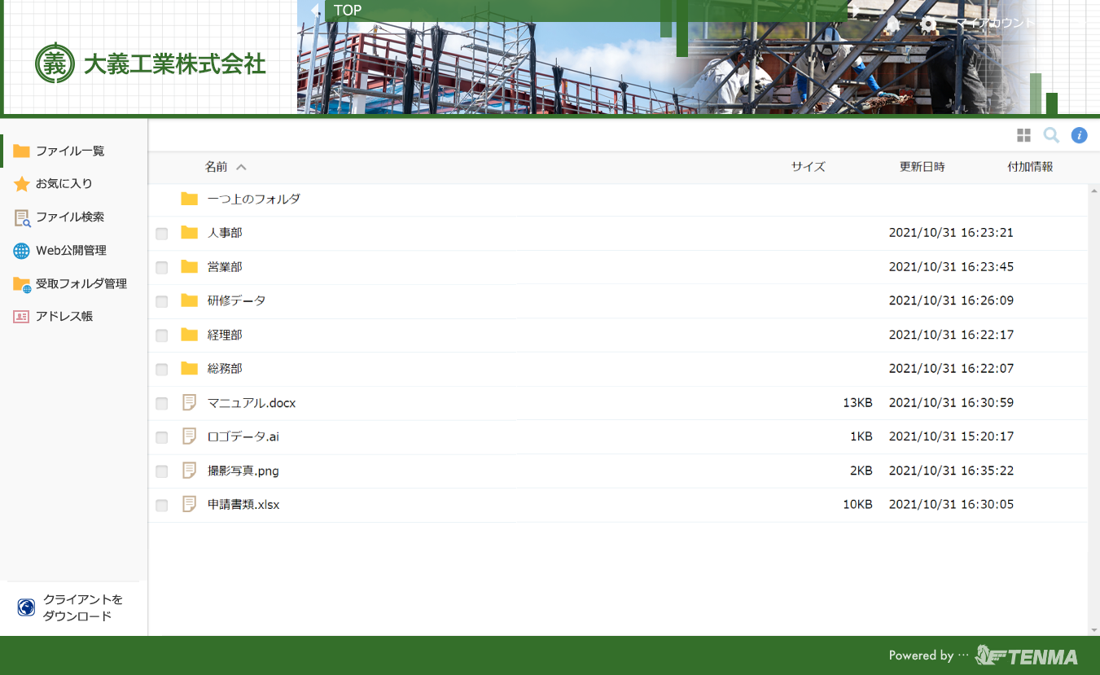Click the 総務部 folder icon
The image size is (1100, 675).
click(190, 369)
